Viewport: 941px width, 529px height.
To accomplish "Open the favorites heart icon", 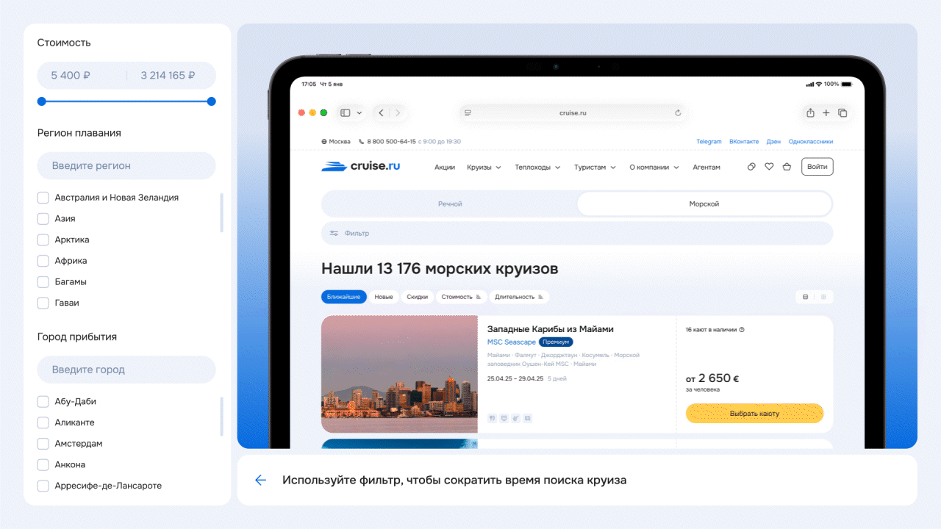I will (769, 167).
